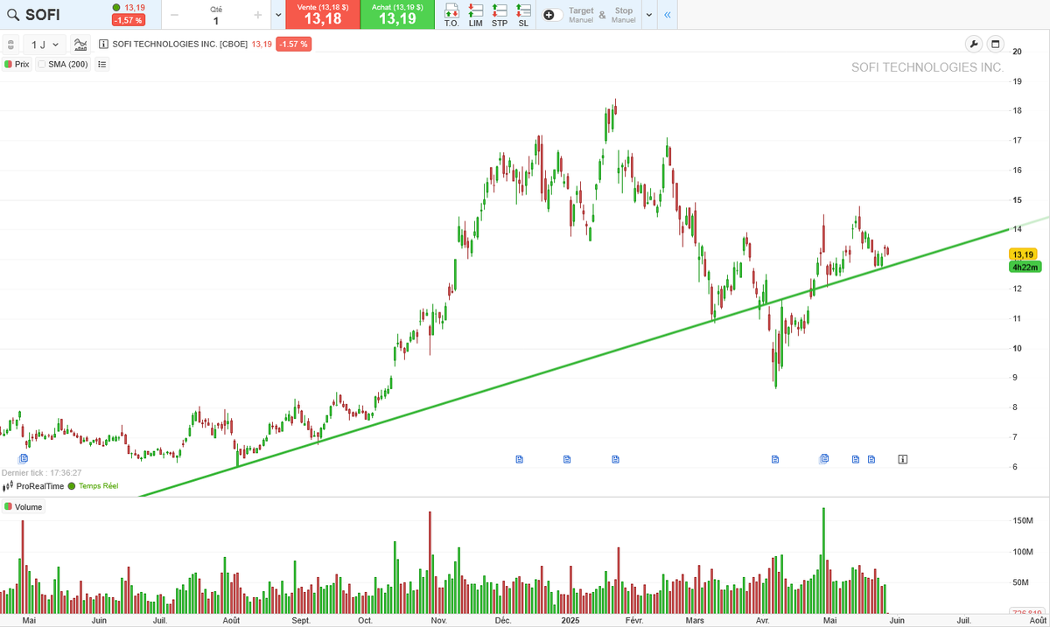Click info icon before SOFI TECHNOLOGIES INC. title
This screenshot has height=627, width=1050.
(104, 44)
